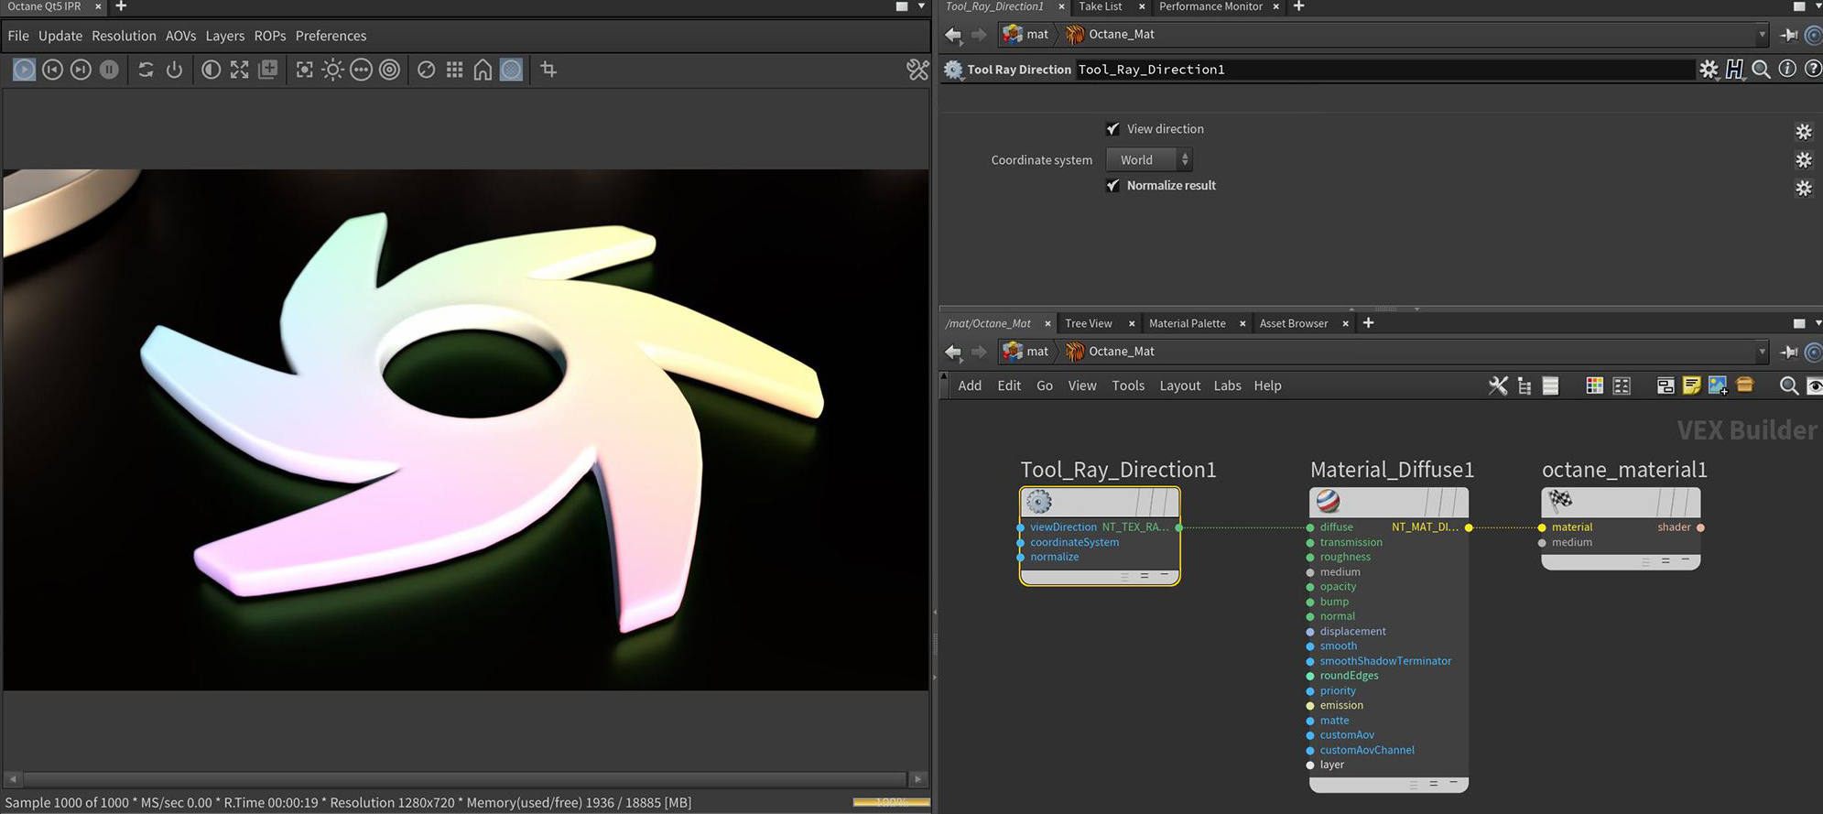Click the home view icon
This screenshot has height=814, width=1823.
coord(483,70)
